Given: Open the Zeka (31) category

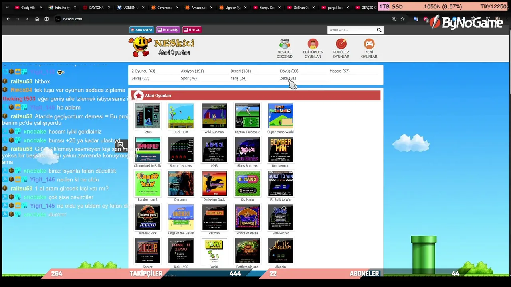Looking at the screenshot, I should click(288, 78).
